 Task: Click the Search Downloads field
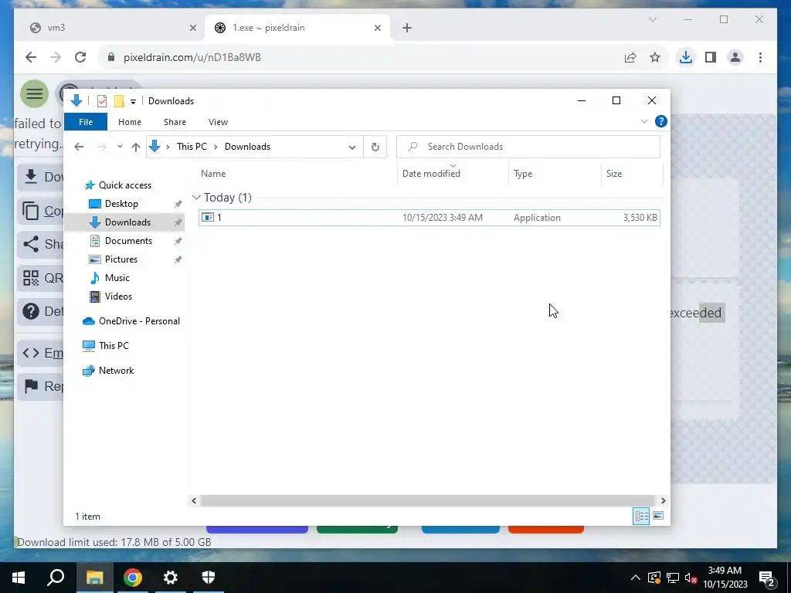528,147
